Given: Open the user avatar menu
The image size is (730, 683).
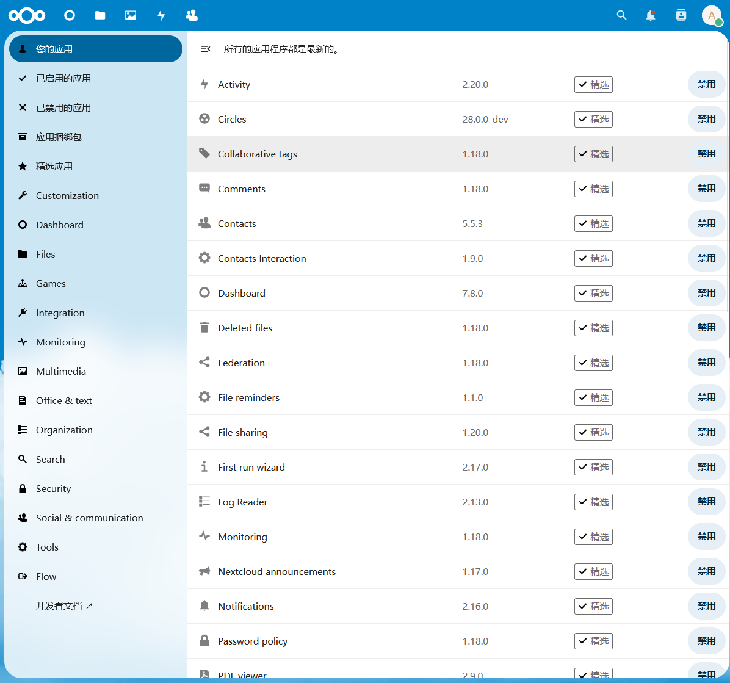Looking at the screenshot, I should tap(712, 15).
